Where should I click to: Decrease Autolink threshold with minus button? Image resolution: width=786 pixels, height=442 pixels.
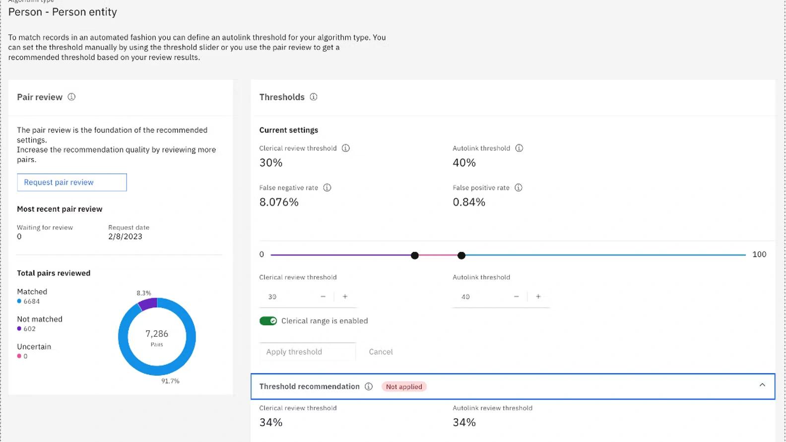517,297
